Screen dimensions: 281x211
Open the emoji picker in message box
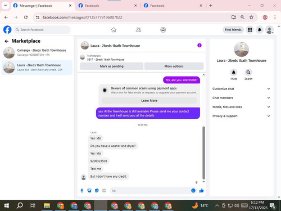pyautogui.click(x=193, y=191)
